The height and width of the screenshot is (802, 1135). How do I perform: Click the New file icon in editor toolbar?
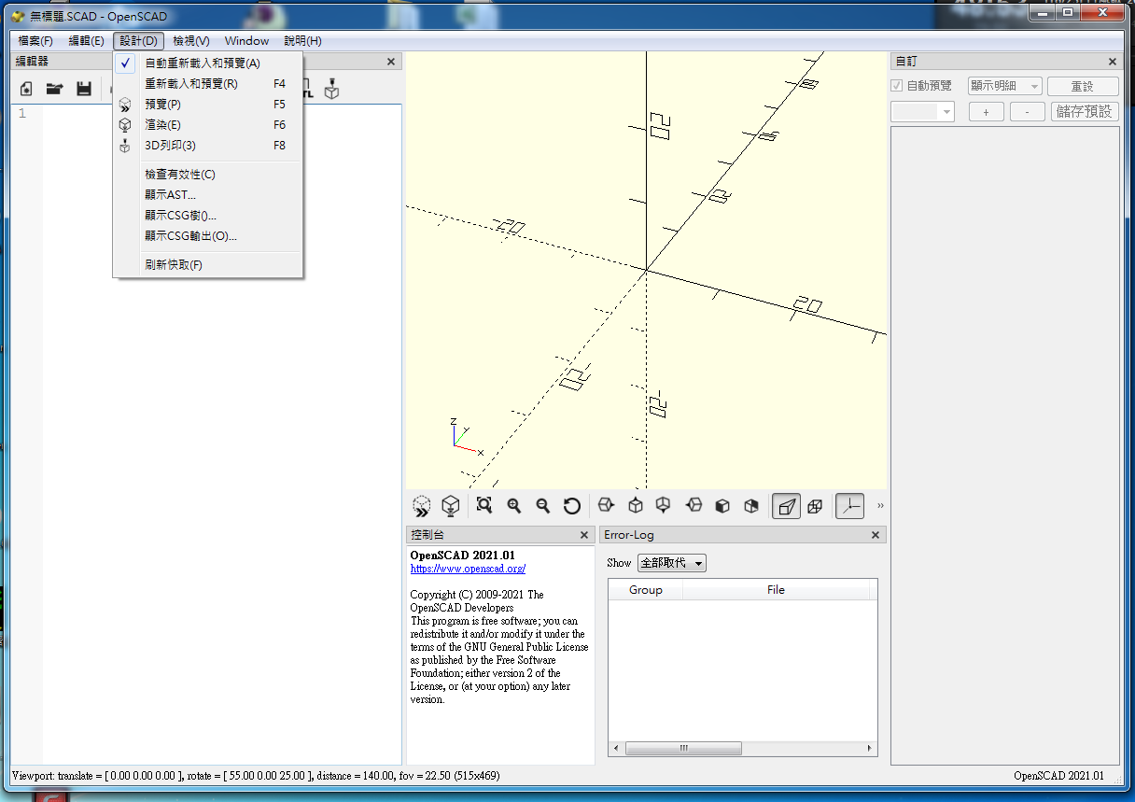click(x=26, y=90)
